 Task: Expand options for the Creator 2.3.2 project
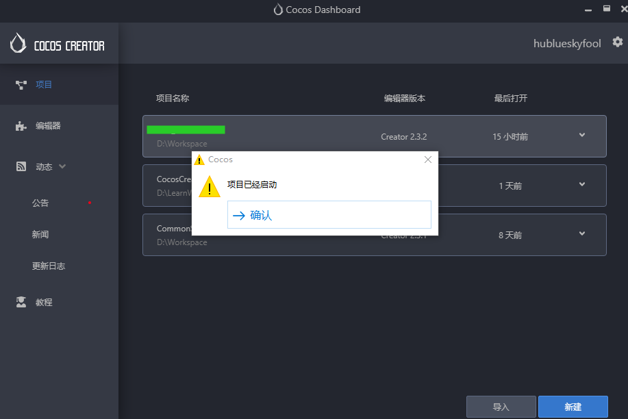[x=582, y=135]
